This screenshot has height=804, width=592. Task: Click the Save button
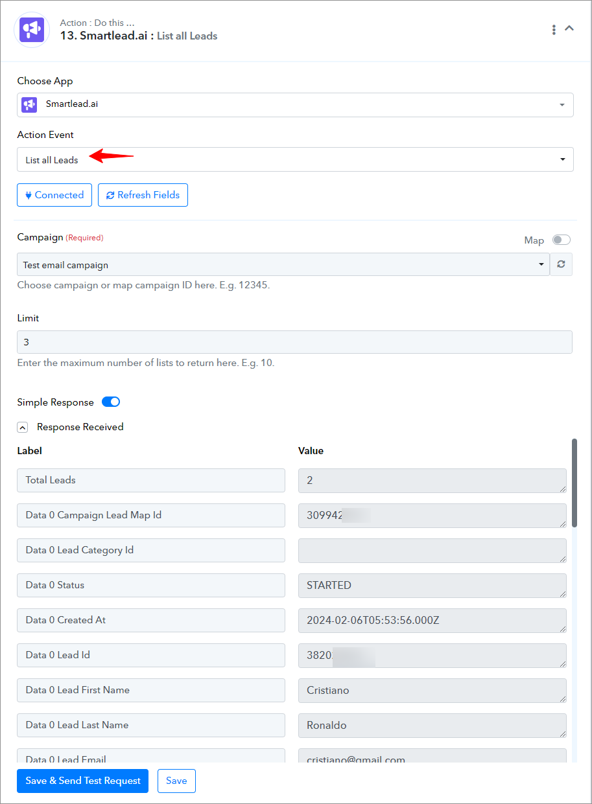(176, 781)
